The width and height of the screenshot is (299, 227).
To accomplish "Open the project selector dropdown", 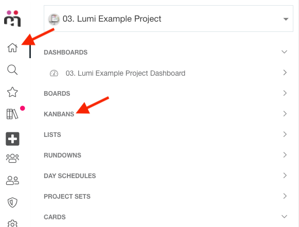I will [x=168, y=19].
